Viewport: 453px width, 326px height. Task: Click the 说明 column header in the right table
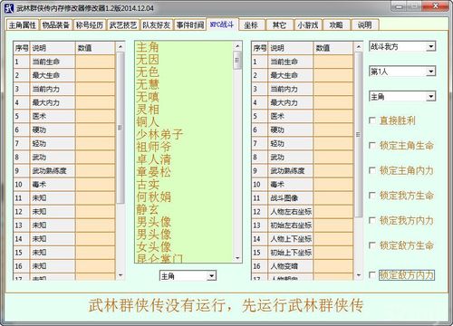point(291,48)
